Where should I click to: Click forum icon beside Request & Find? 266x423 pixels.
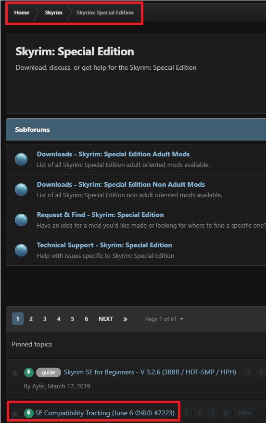21,219
